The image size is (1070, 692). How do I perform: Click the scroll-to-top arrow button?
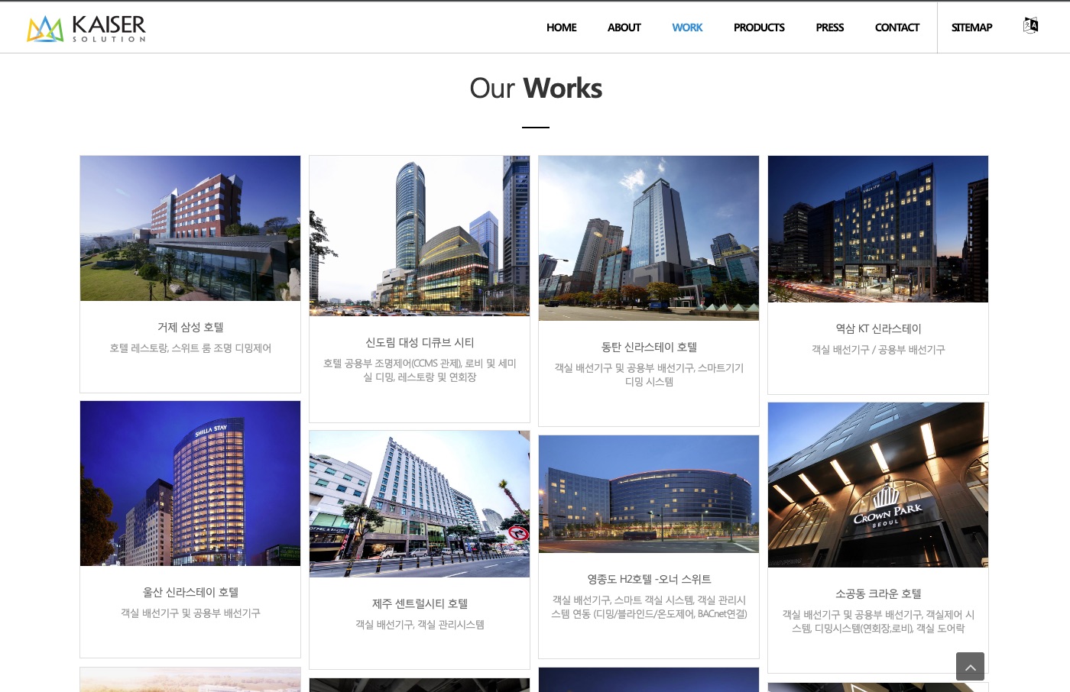(970, 667)
